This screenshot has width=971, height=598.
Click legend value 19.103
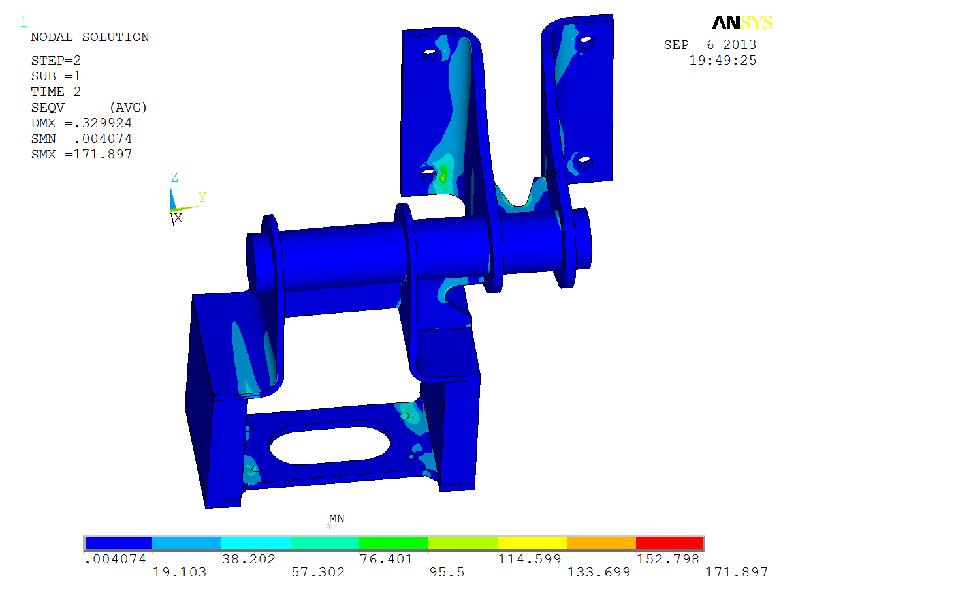pyautogui.click(x=180, y=573)
